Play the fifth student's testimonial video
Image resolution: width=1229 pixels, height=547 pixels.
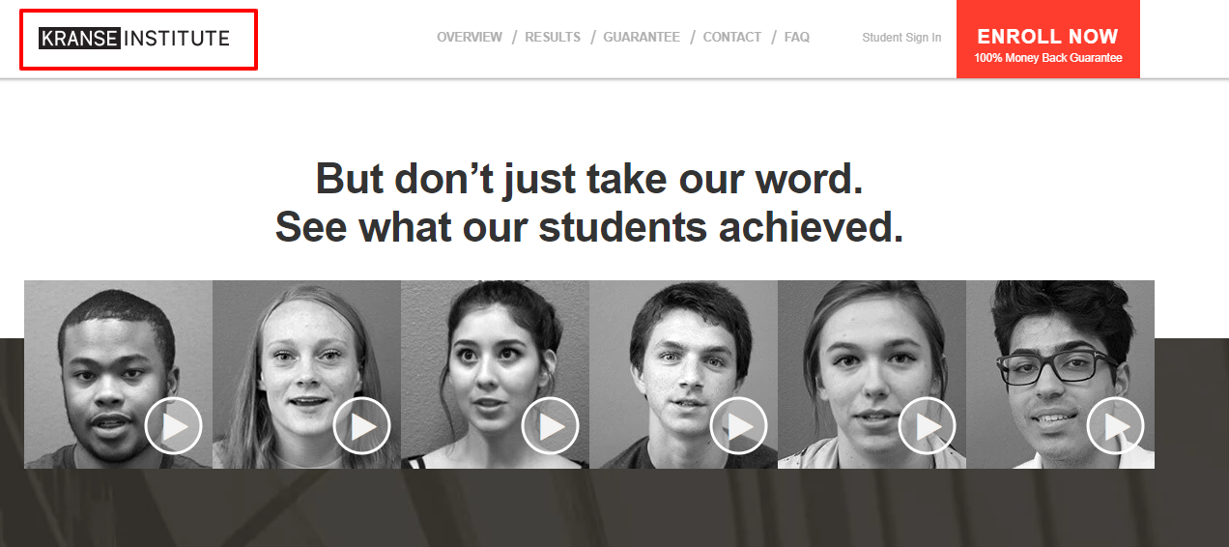click(x=927, y=426)
